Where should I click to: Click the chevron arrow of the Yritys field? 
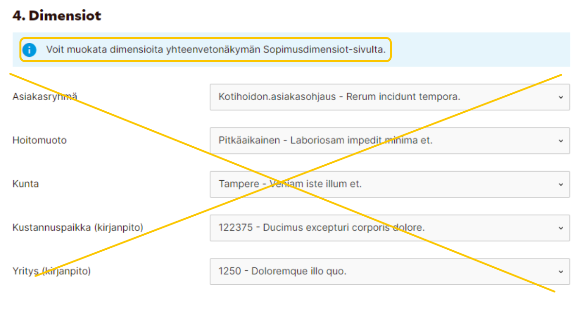tap(561, 272)
